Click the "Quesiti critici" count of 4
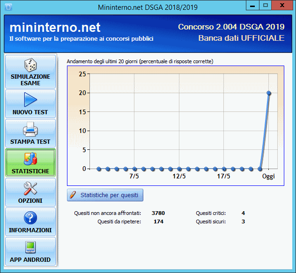The image size is (296, 273). 243,213
